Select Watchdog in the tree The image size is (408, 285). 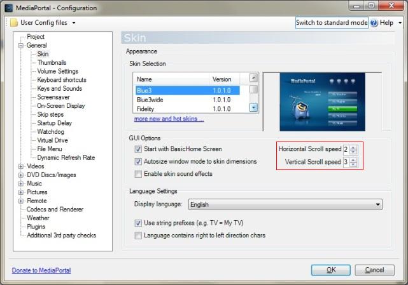click(x=51, y=132)
